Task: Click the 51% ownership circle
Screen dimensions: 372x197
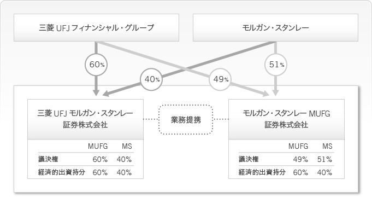Action: click(276, 65)
